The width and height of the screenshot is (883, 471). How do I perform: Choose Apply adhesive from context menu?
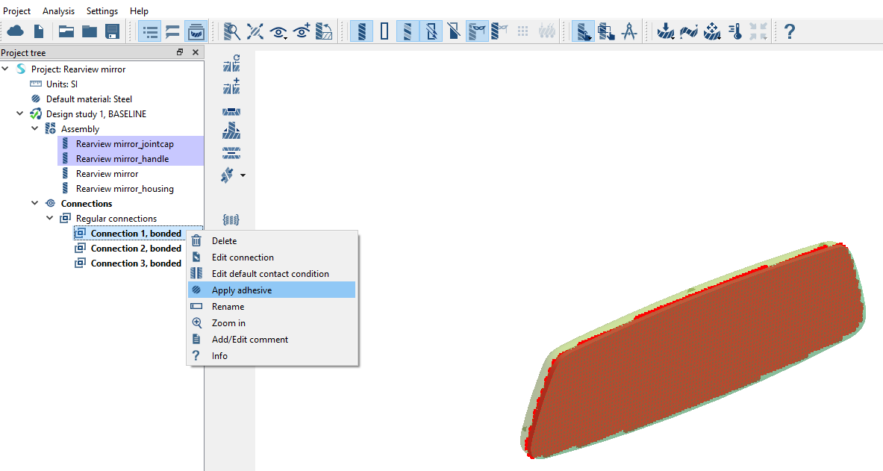[x=242, y=290]
